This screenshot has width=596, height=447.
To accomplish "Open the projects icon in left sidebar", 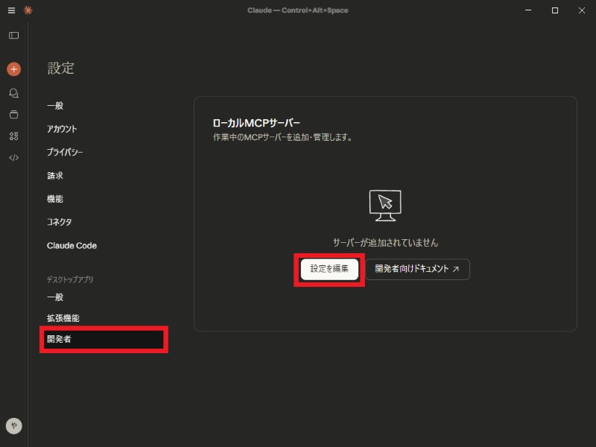I will pyautogui.click(x=13, y=115).
